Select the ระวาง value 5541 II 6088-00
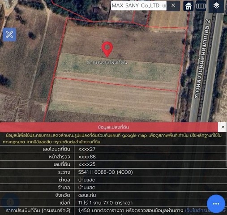 pyautogui.click(x=106, y=172)
